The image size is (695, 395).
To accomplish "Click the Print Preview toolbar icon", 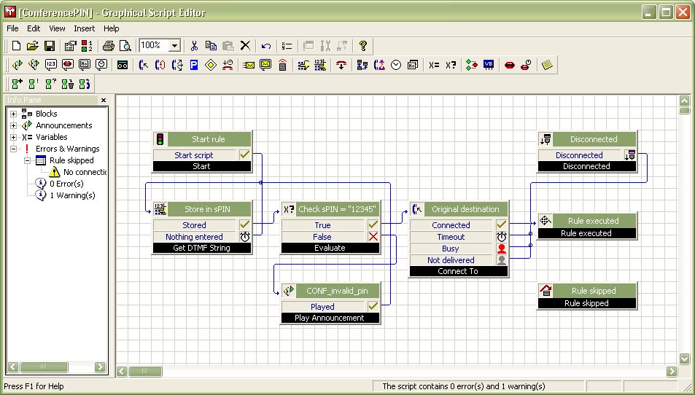I will click(125, 46).
